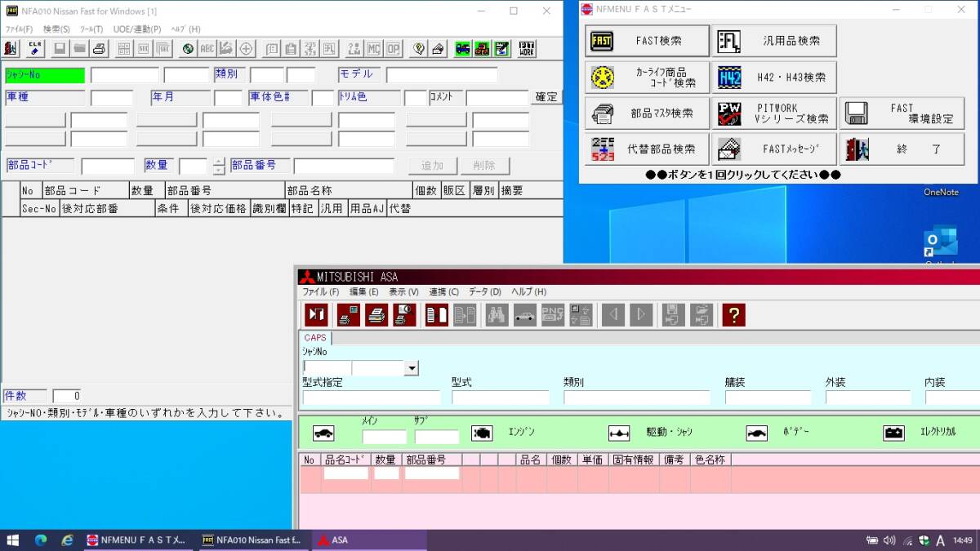Click the カーライフ商品コード検索 button
The width and height of the screenshot is (980, 551).
click(647, 78)
